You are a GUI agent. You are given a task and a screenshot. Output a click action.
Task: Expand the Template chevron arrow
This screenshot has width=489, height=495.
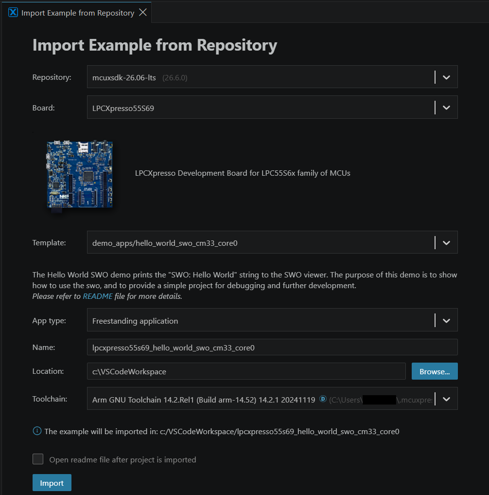tap(446, 243)
